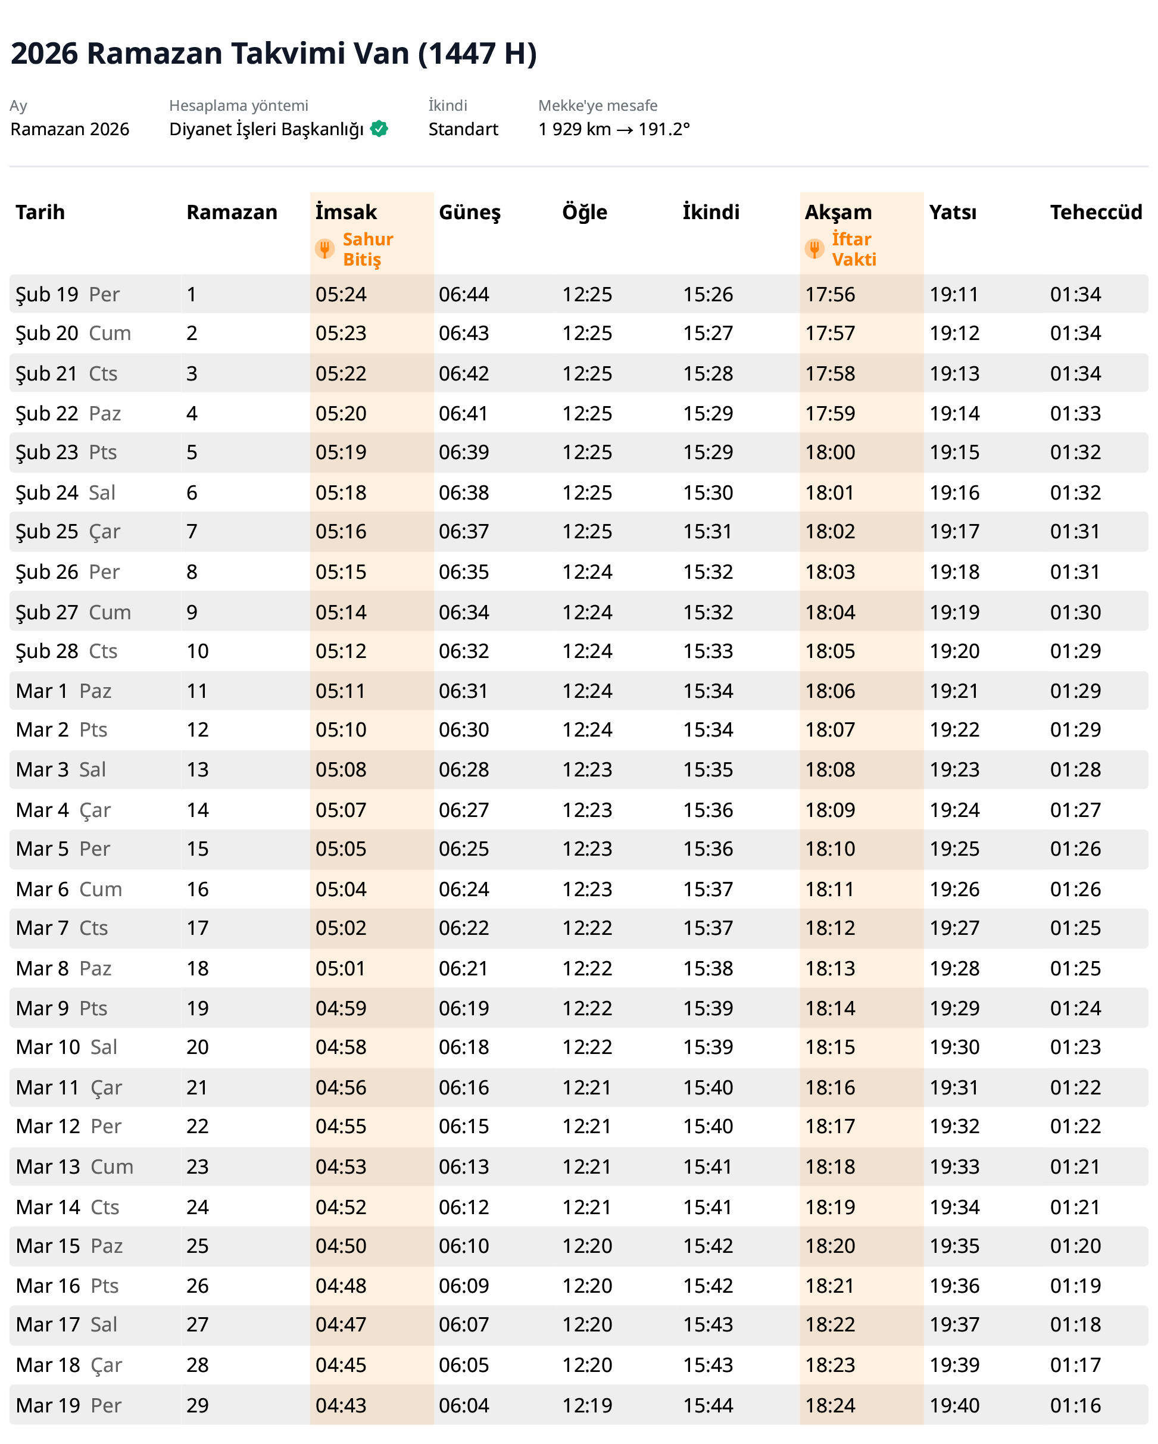1158x1444 pixels.
Task: Click the 05:01 imsak time on Mar 8
Action: click(x=340, y=968)
